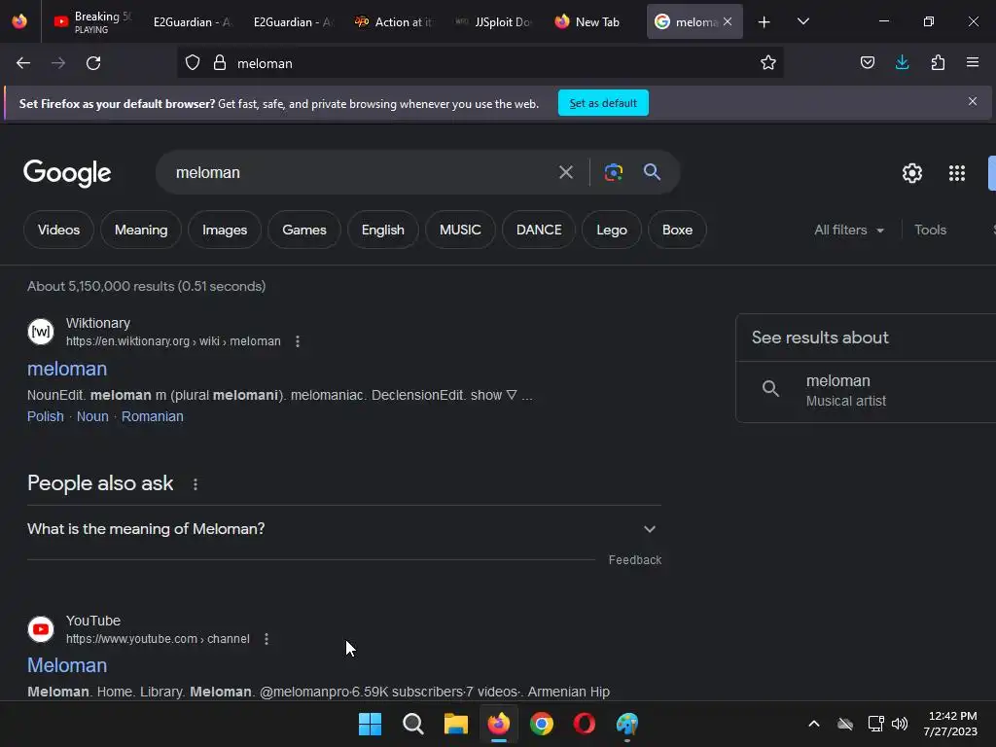Send Feedback on People also ask
The image size is (996, 747).
click(635, 559)
